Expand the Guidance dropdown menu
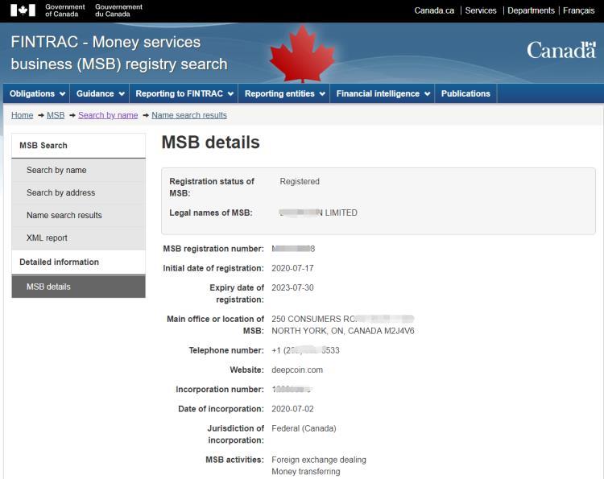This screenshot has height=479, width=604. click(100, 93)
